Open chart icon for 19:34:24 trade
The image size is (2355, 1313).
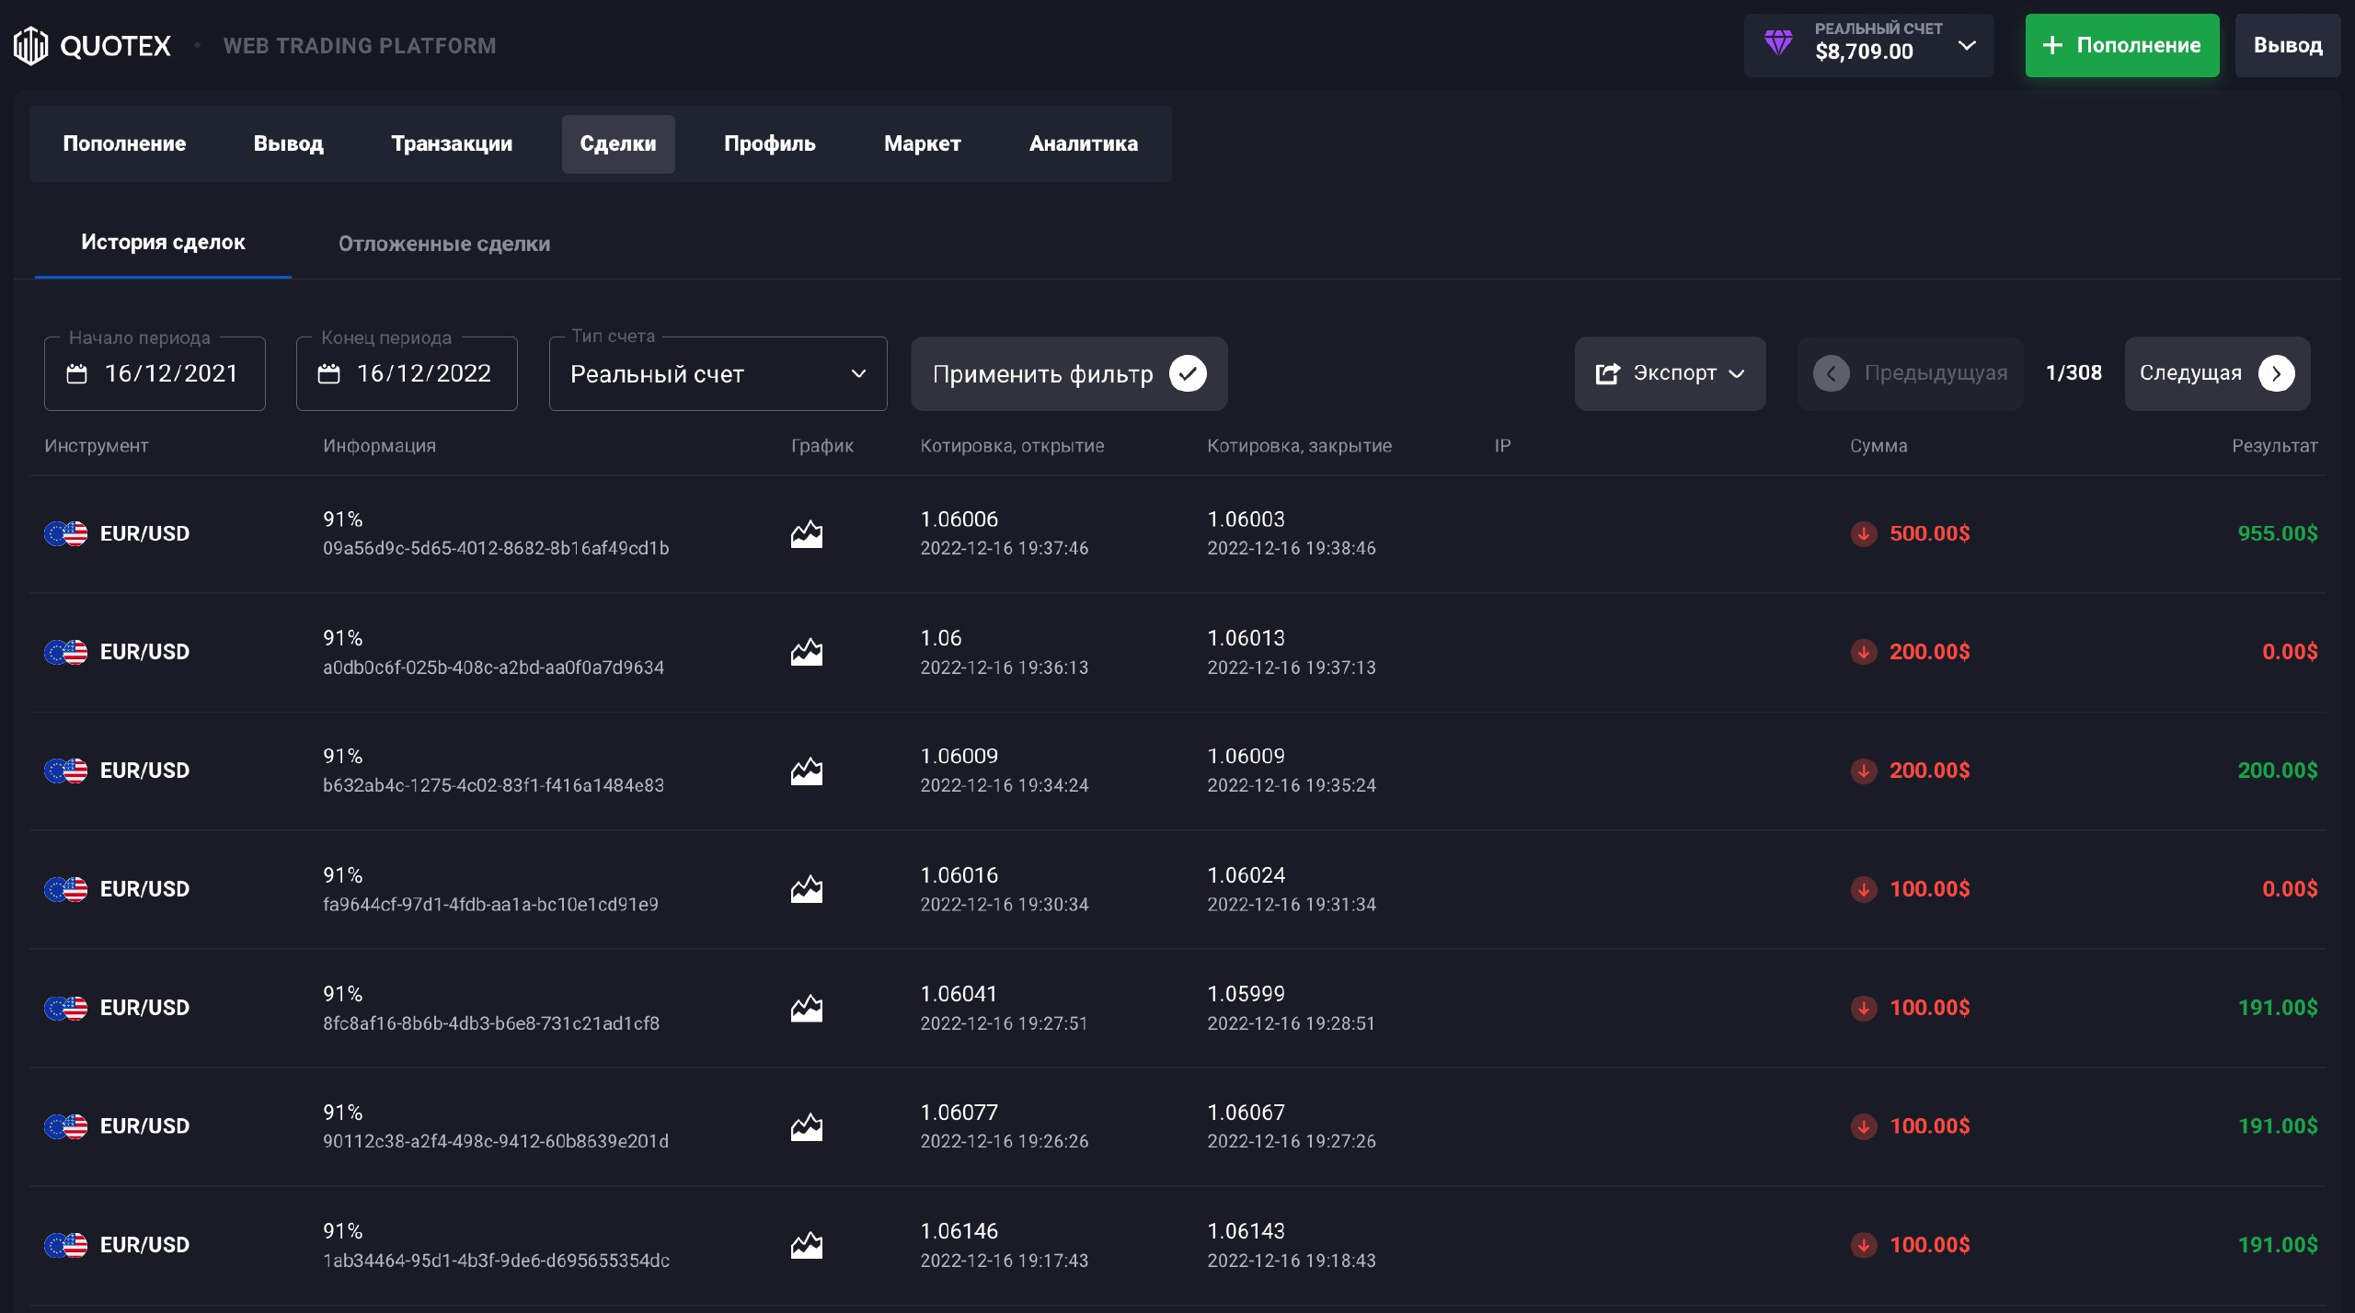[x=807, y=771]
